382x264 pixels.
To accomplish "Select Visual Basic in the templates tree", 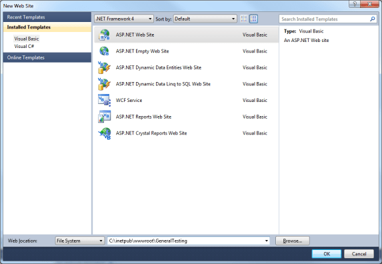I will [x=26, y=39].
